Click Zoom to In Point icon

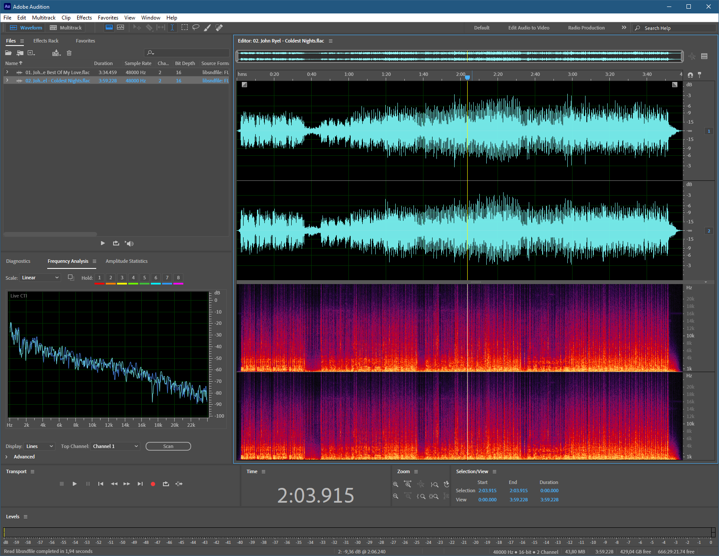(x=421, y=496)
